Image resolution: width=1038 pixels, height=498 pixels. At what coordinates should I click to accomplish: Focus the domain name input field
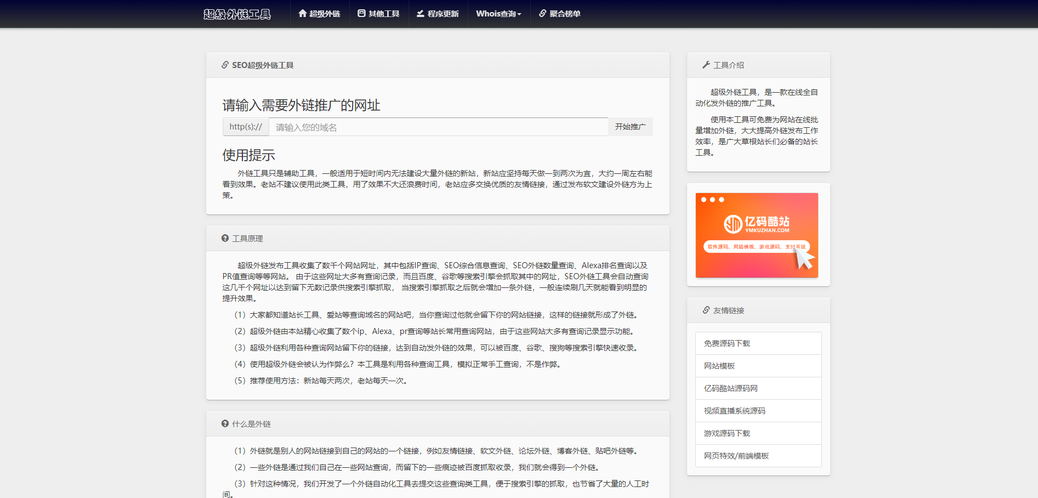point(438,127)
